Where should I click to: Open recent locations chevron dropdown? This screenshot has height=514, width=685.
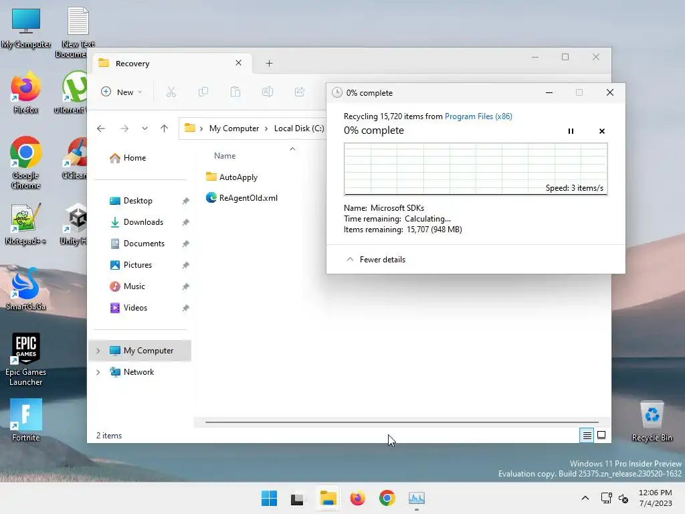(144, 128)
